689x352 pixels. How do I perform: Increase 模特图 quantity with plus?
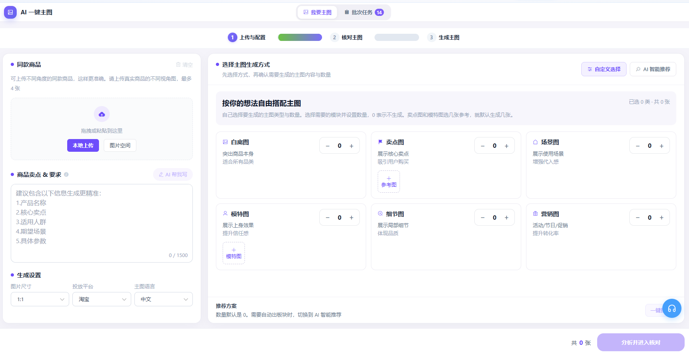coord(351,217)
